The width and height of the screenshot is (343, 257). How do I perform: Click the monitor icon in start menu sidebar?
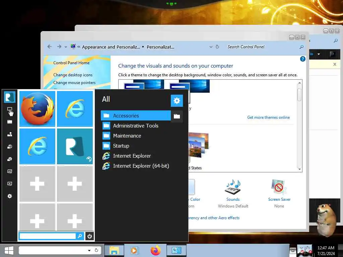(10, 109)
